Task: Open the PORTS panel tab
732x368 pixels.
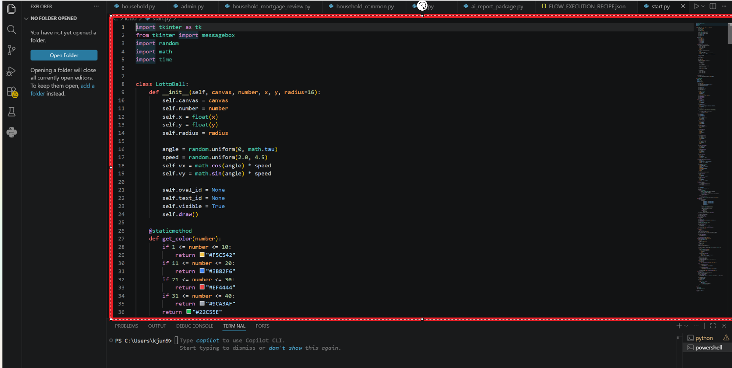Action: pyautogui.click(x=262, y=326)
